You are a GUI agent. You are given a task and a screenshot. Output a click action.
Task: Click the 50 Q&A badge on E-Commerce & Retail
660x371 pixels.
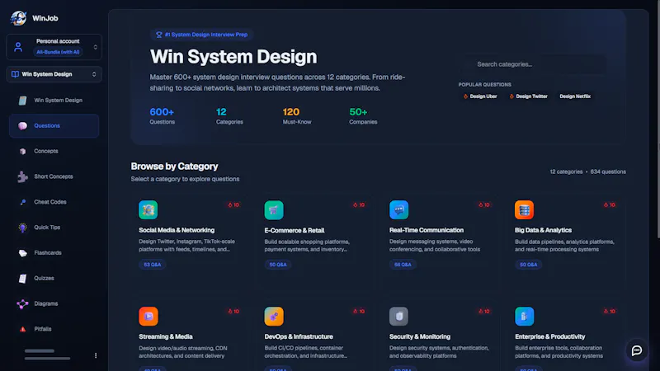(x=278, y=265)
